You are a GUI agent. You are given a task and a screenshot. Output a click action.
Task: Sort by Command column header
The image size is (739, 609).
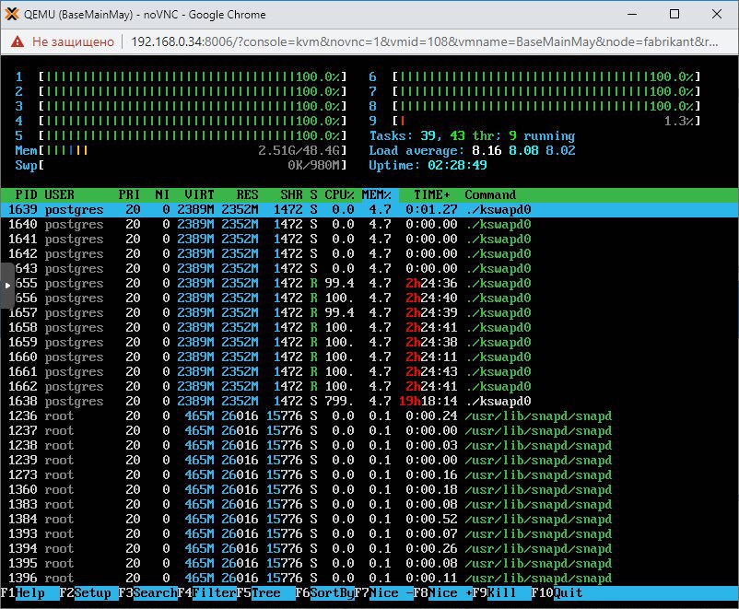click(x=490, y=194)
